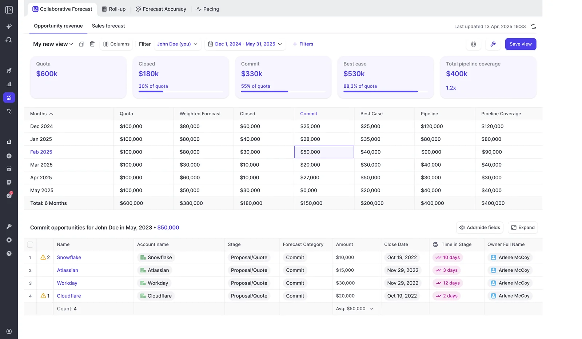Screen dimensions: 582x339
Task: Open the notes sidebar icon
Action: tap(9, 182)
